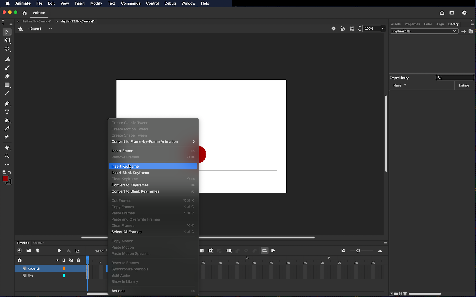Click the red fill color swatch
The height and width of the screenshot is (297, 476).
click(5, 178)
